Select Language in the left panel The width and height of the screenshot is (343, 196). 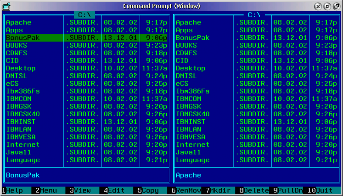(23, 160)
